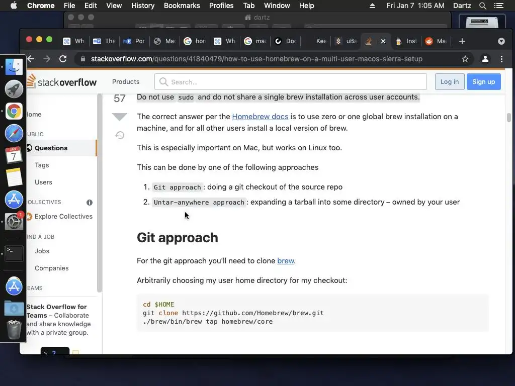Image resolution: width=515 pixels, height=386 pixels.
Task: Click the Sign up button
Action: [x=483, y=82]
